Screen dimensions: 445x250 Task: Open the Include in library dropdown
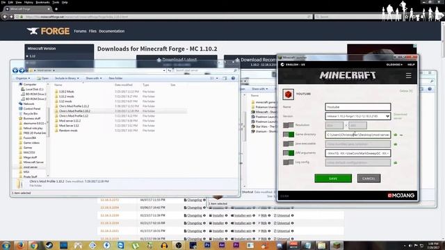[67, 78]
